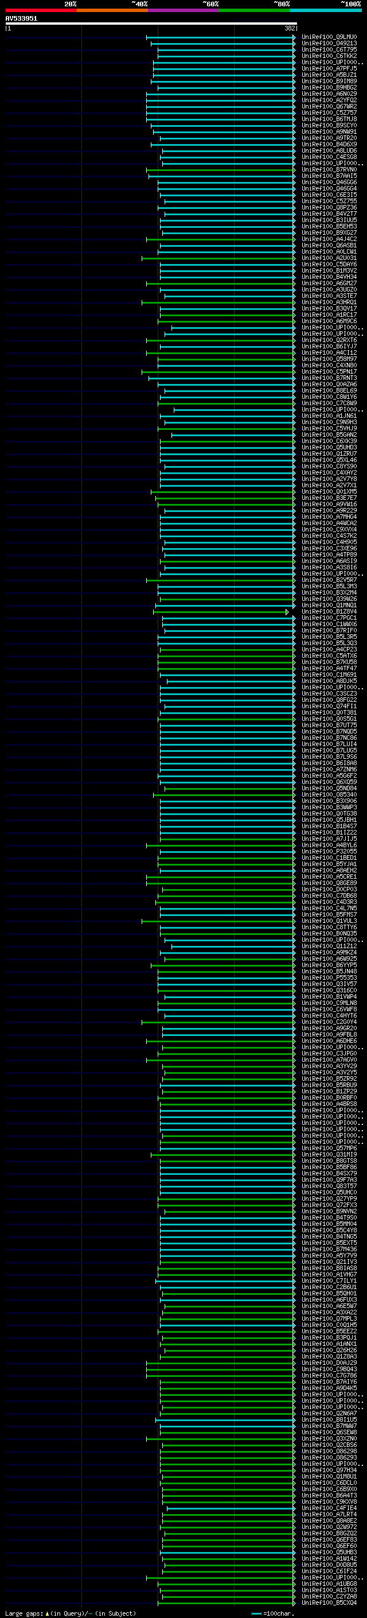
Task: Select hit label UniRef100_Q74FI1
Action: [329, 706]
